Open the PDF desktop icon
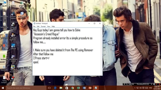 point(4,47)
